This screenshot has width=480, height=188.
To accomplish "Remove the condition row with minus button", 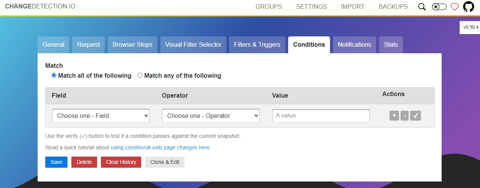I will (x=404, y=116).
